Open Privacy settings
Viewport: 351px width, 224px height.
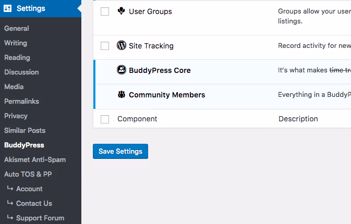point(16,116)
